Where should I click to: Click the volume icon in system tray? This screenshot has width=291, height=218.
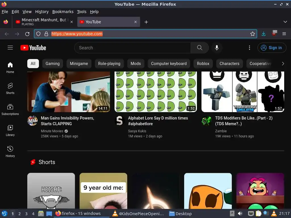coord(240,213)
